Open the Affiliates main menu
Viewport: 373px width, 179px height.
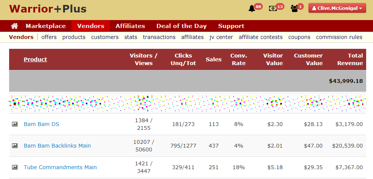click(130, 26)
